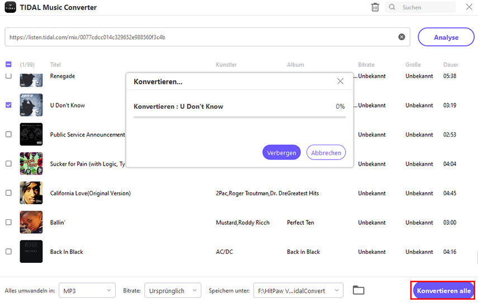Click the list scrollbar on right edge
The image size is (478, 303).
pos(477,257)
